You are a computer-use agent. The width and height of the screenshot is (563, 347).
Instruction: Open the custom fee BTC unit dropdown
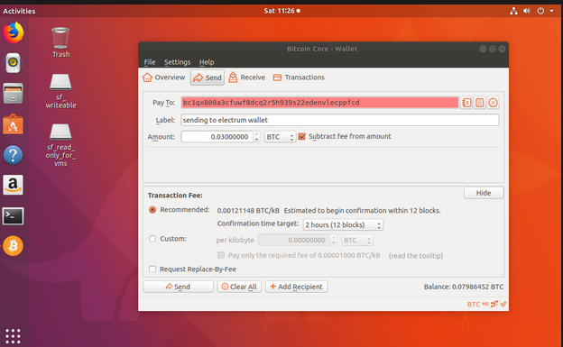[x=357, y=240]
